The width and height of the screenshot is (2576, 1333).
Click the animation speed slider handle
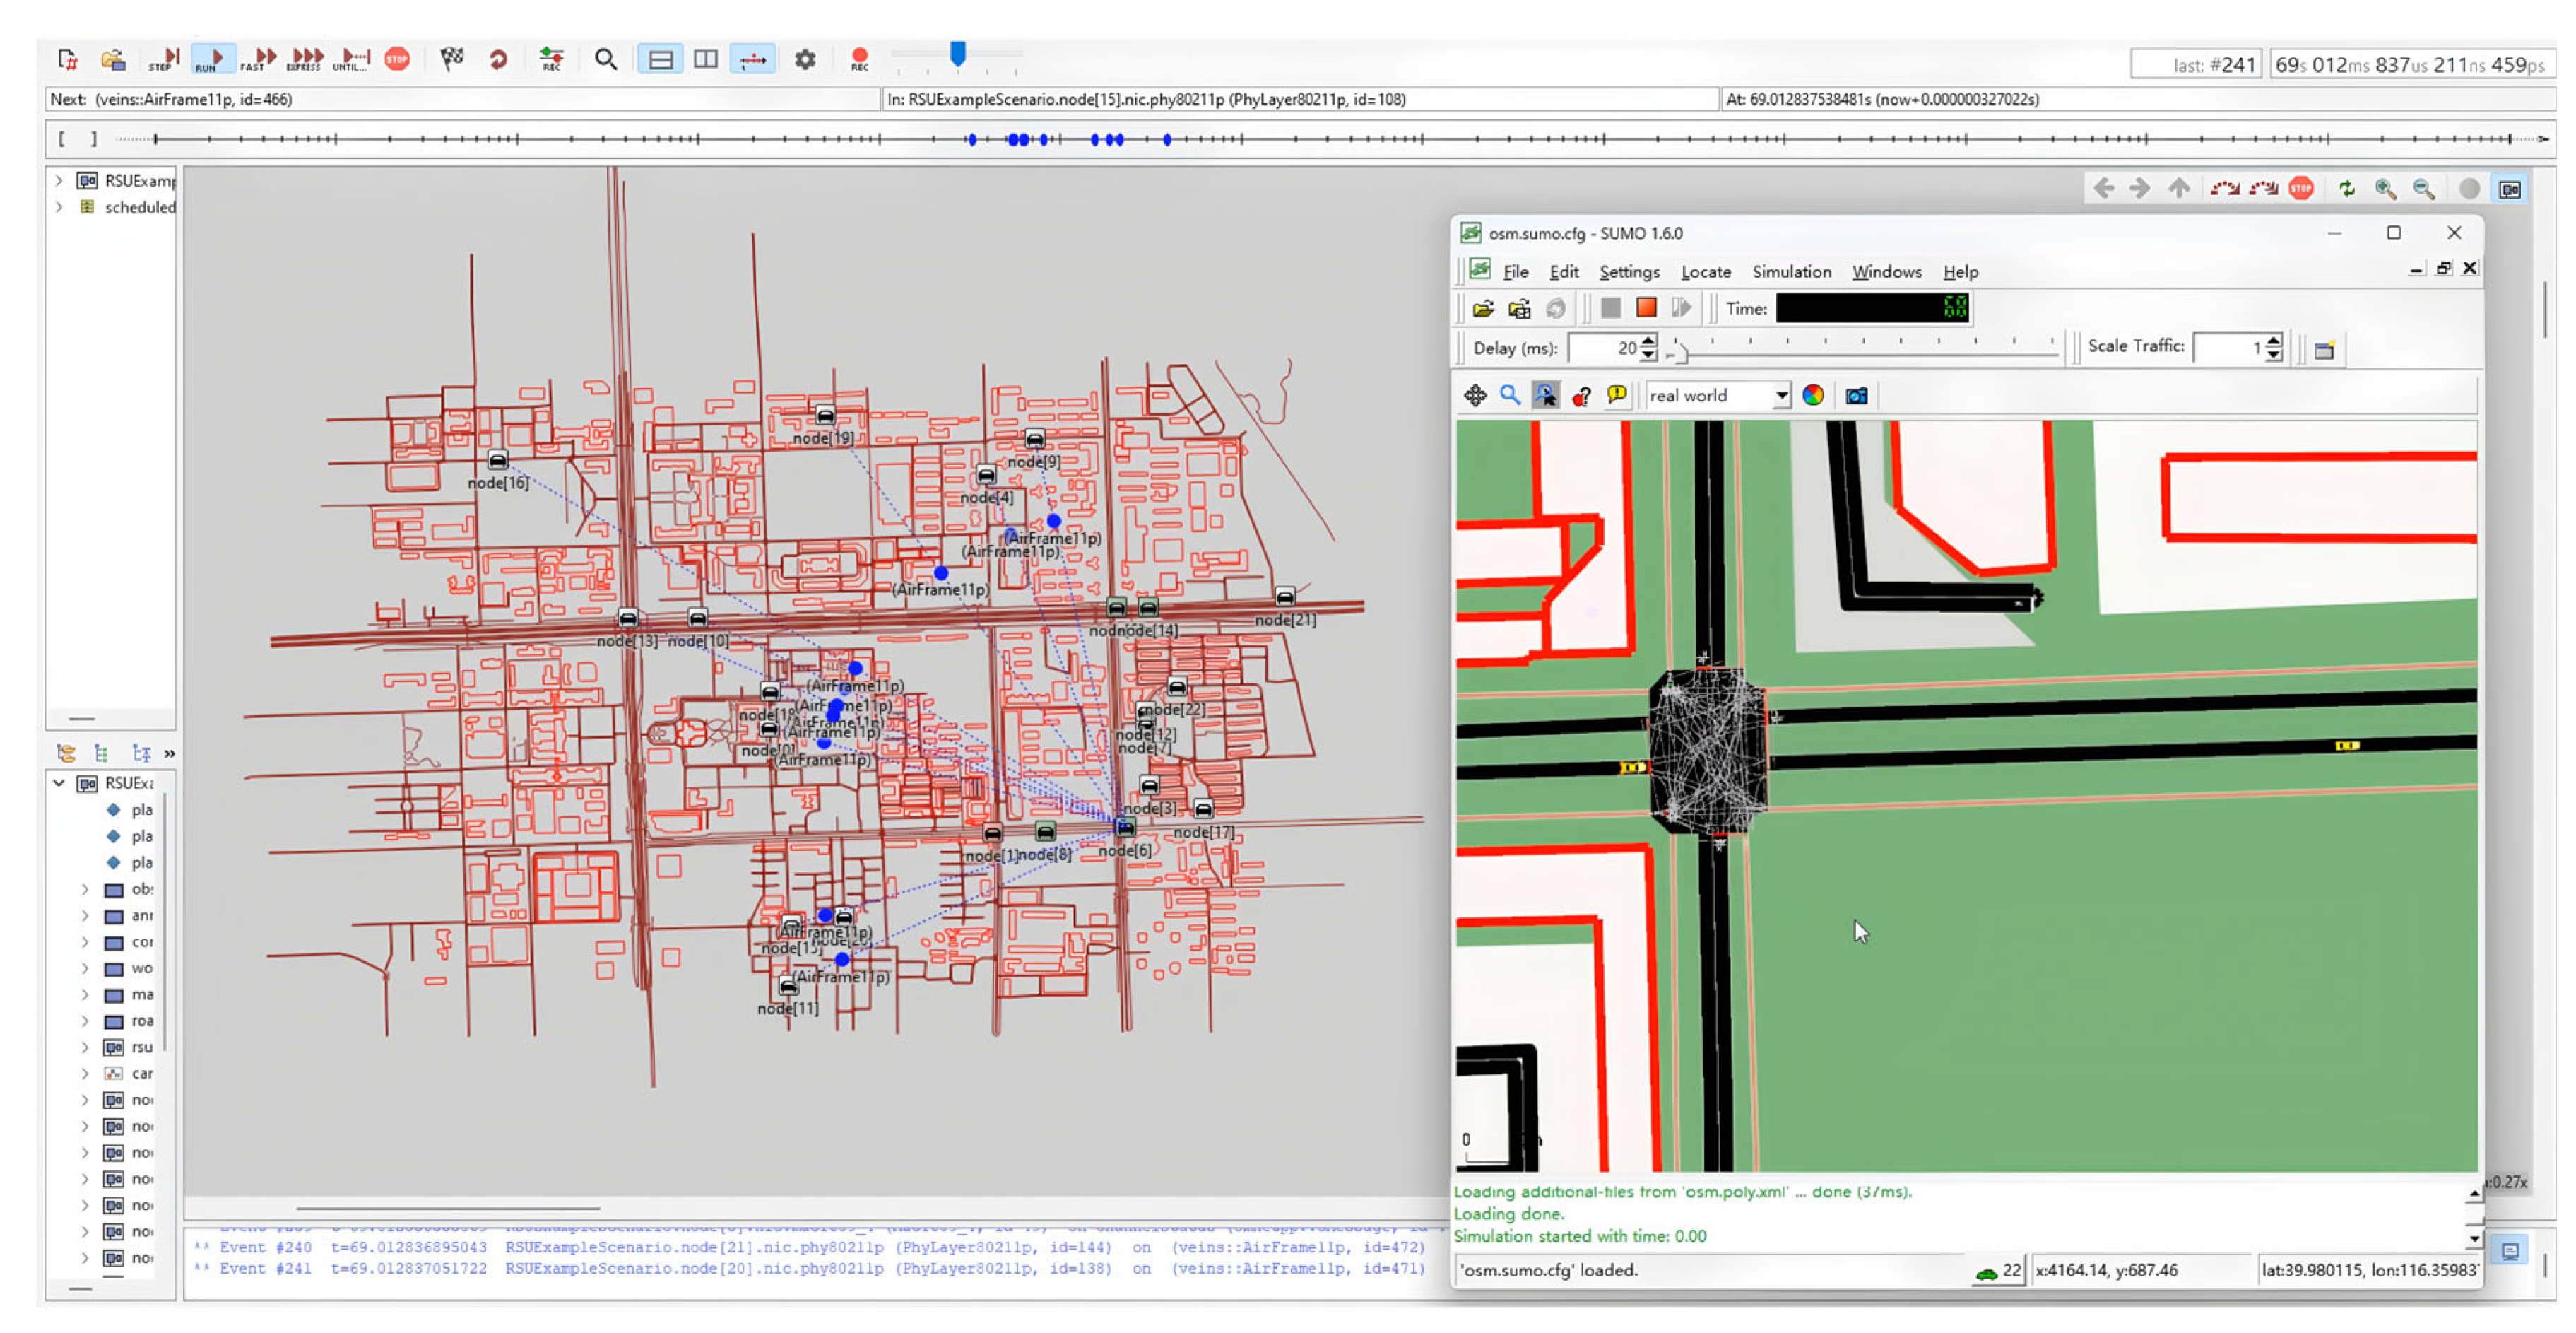[958, 53]
